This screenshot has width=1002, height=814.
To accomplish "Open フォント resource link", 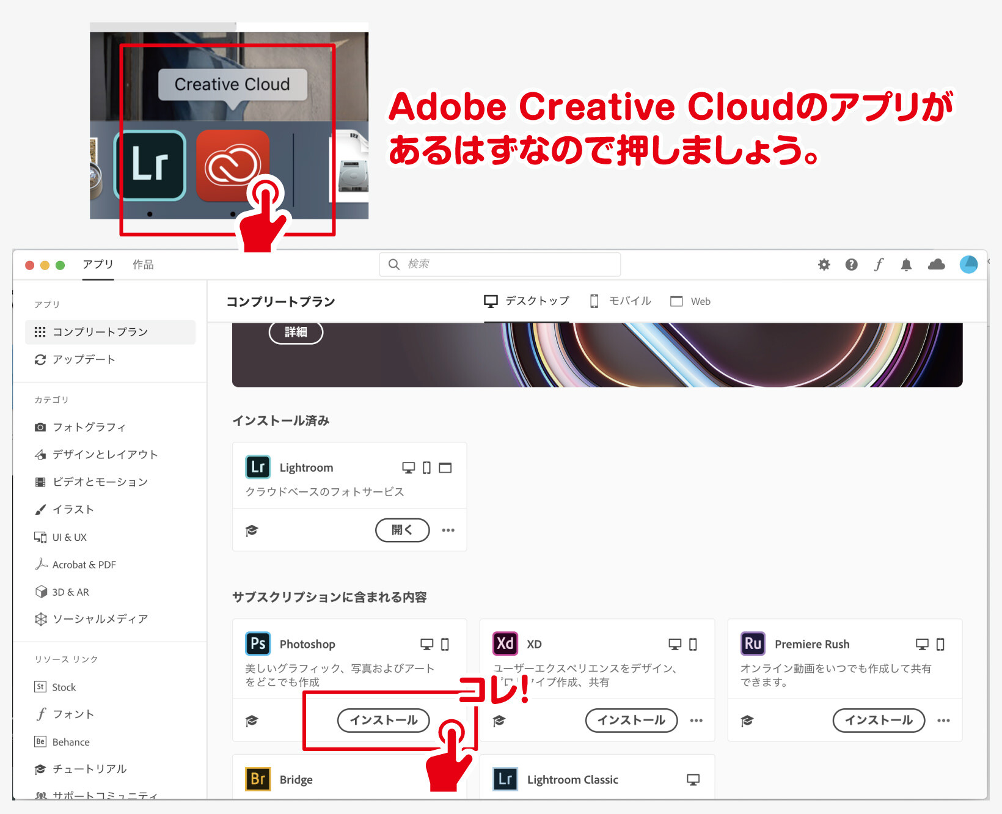I will pyautogui.click(x=64, y=714).
